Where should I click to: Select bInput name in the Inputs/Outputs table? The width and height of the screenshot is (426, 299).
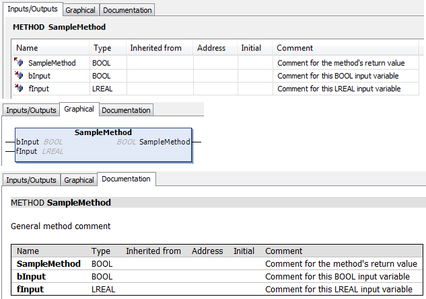pos(40,76)
